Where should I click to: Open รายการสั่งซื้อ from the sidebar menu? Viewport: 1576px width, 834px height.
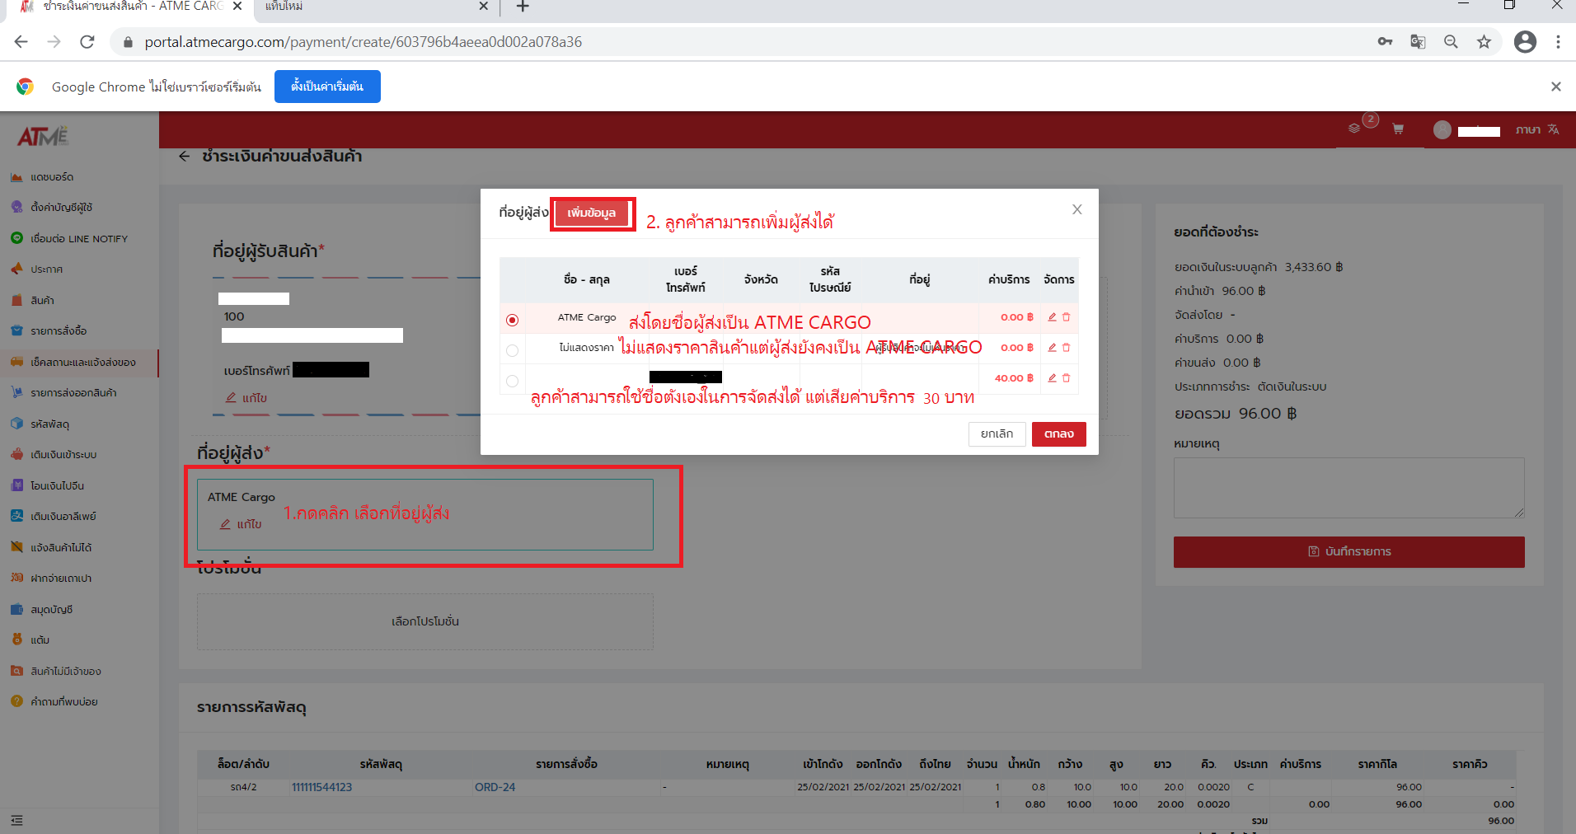tap(59, 330)
